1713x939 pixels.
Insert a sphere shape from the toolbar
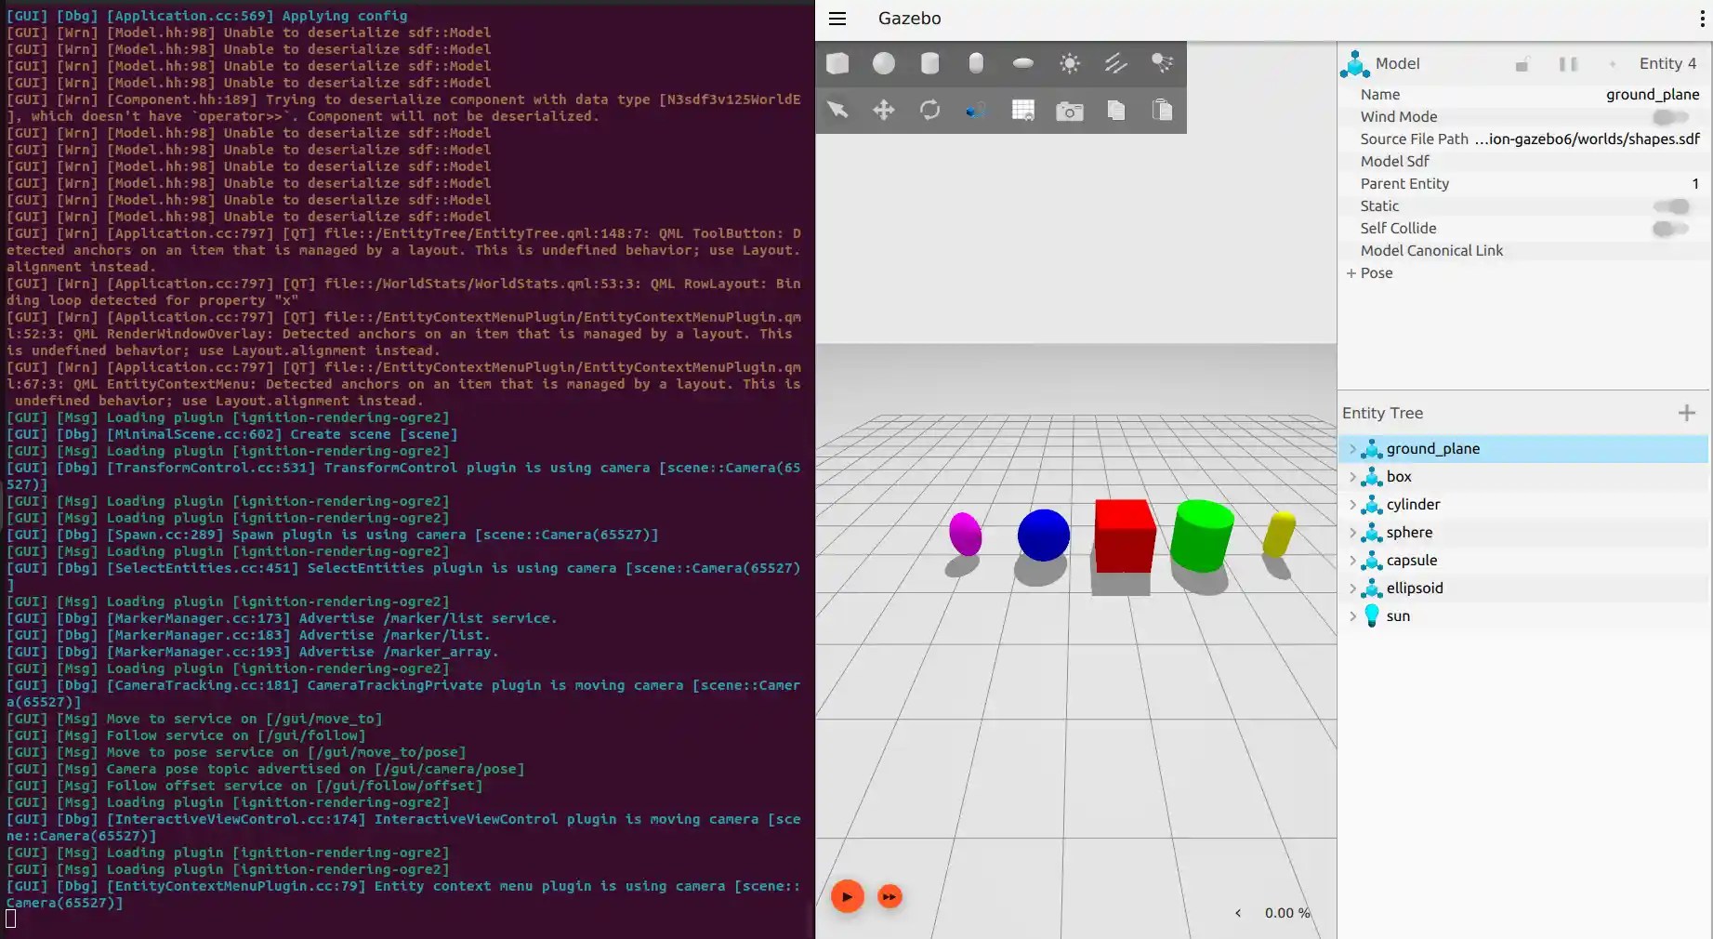[x=884, y=63]
